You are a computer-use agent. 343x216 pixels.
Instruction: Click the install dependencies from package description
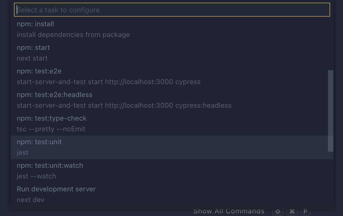[73, 35]
